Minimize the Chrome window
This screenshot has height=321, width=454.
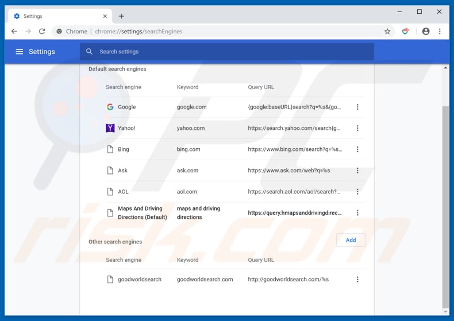coord(399,11)
